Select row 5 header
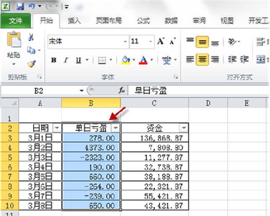 pos(9,157)
